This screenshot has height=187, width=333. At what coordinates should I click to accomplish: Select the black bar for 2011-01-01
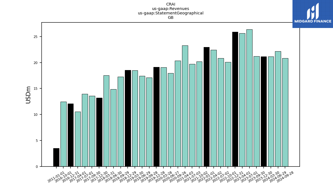(56, 157)
